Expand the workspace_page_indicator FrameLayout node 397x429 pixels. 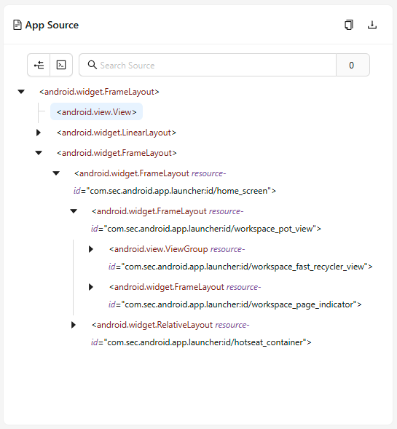click(x=91, y=287)
